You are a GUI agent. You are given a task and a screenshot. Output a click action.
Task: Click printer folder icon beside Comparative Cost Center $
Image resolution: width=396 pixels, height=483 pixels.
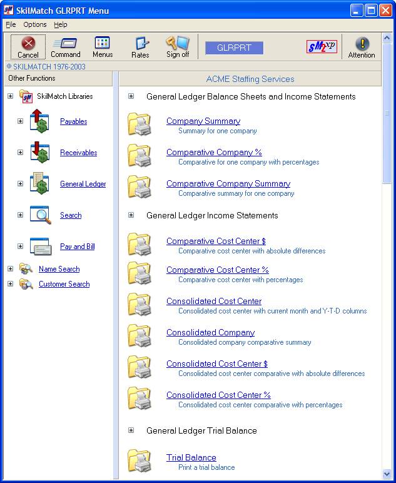(140, 244)
